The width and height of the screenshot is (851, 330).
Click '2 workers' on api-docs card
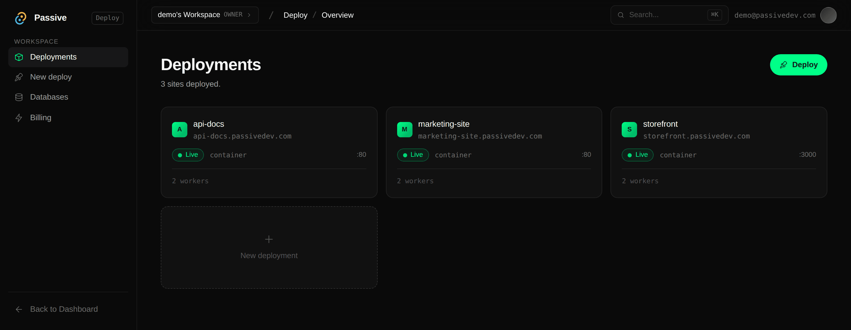coord(190,181)
